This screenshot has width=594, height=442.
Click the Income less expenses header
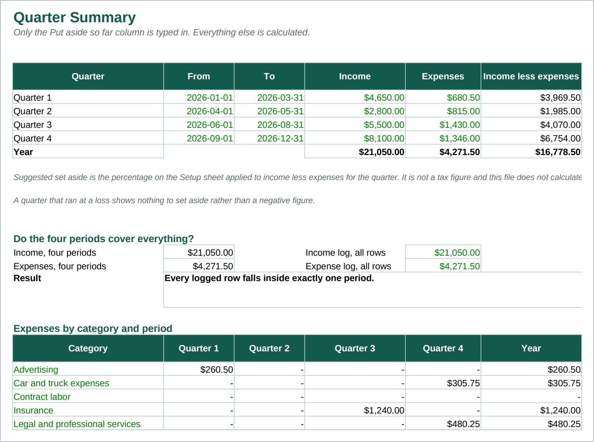click(x=531, y=76)
